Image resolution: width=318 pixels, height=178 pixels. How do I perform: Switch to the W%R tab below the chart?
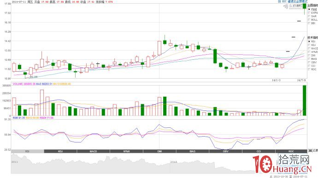[x=127, y=151]
